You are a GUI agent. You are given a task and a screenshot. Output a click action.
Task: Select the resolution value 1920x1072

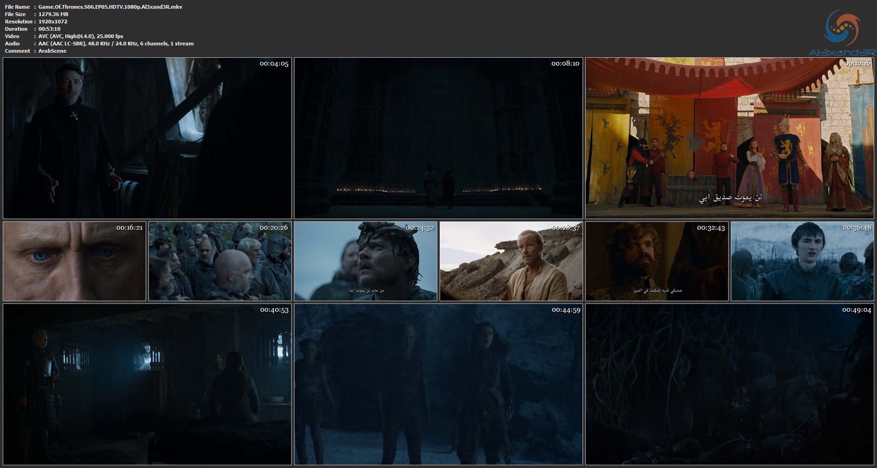click(53, 22)
